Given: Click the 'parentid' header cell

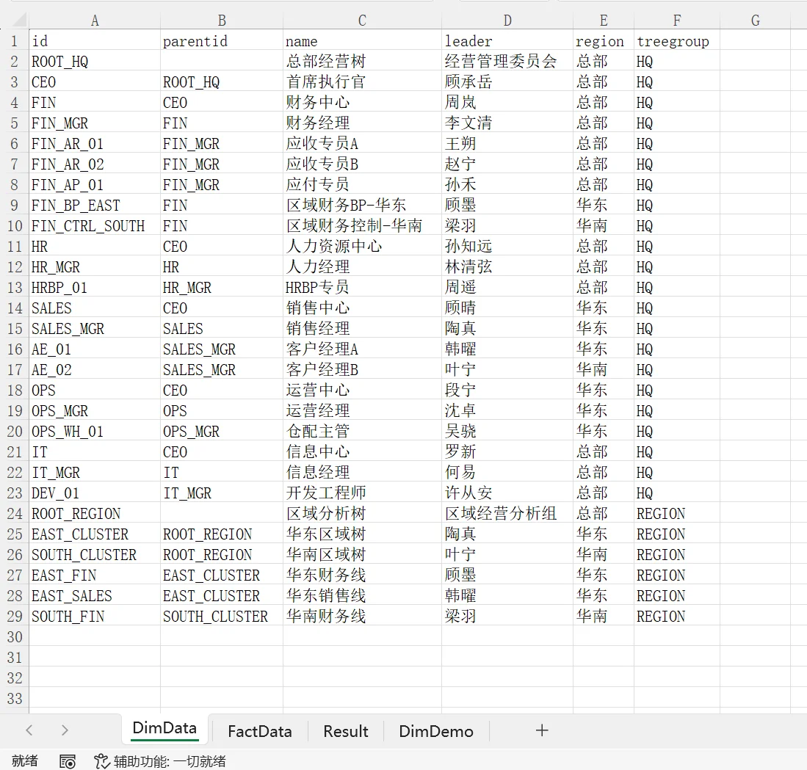Looking at the screenshot, I should 222,40.
